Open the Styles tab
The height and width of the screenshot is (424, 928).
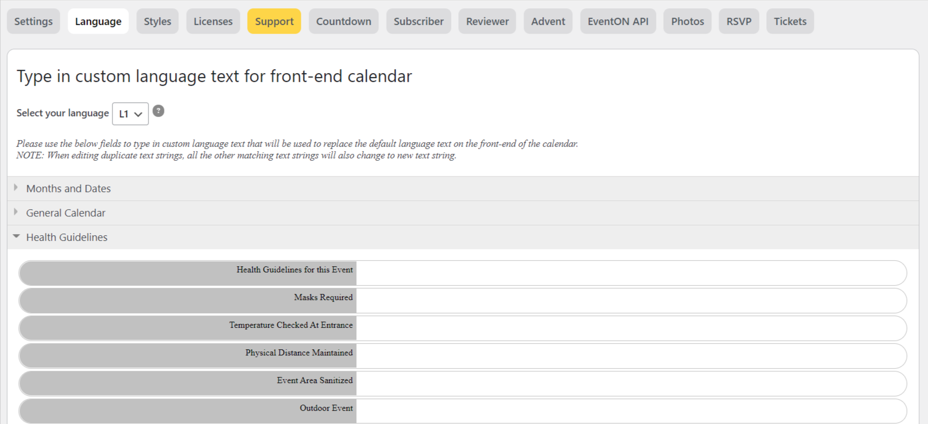(157, 21)
